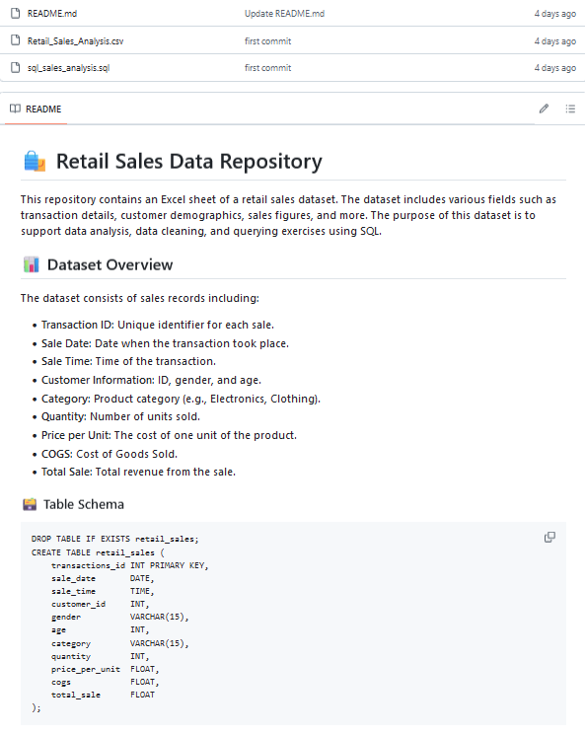Click the bar chart emoji by Dataset Overview
585x734 pixels.
click(x=31, y=264)
